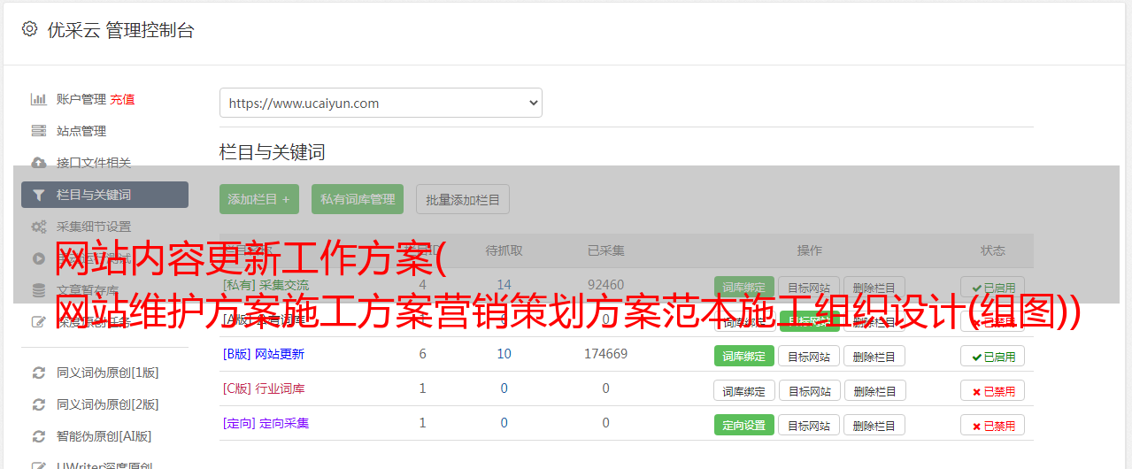Click 删除栏目 in the 行业词库 row
The image size is (1132, 469).
click(874, 391)
